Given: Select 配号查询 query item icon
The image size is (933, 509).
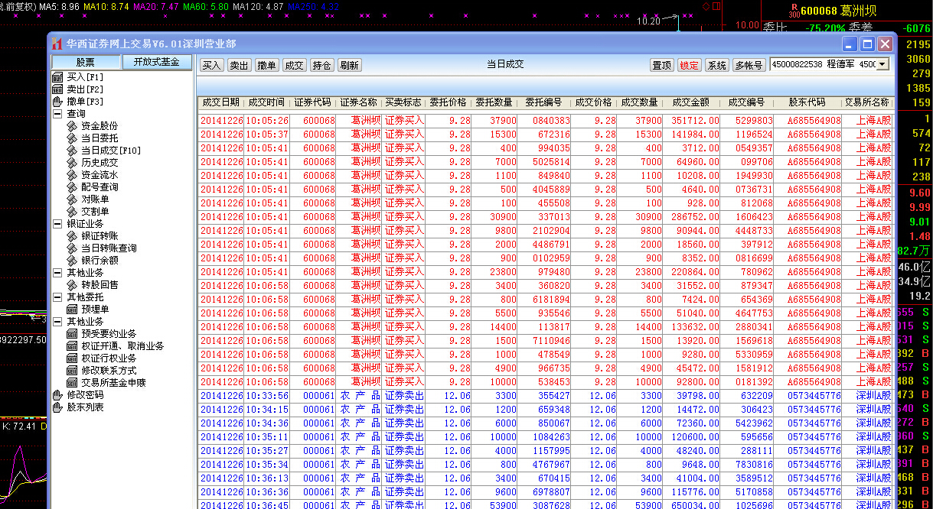Looking at the screenshot, I should 72,187.
